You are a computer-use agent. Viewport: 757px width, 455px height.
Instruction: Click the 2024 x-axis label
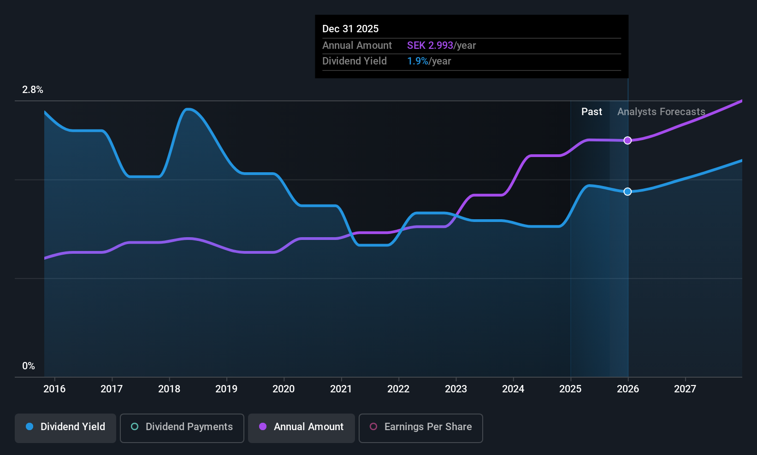(x=513, y=389)
